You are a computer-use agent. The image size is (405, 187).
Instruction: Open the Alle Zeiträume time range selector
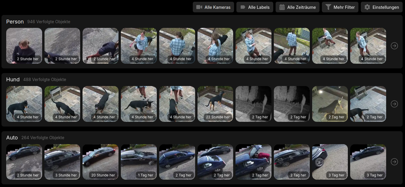297,7
